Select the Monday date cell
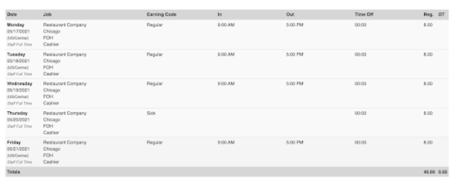The height and width of the screenshot is (186, 456). [16, 25]
